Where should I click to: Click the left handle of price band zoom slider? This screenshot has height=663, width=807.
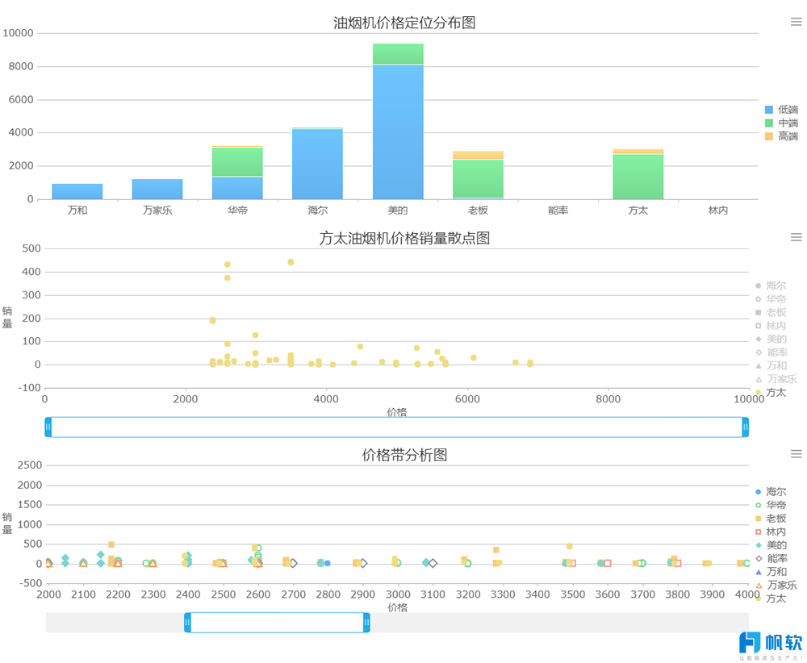pyautogui.click(x=188, y=623)
